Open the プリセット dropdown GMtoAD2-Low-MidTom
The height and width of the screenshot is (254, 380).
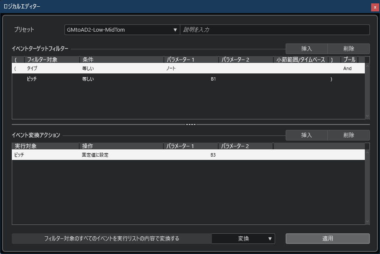(x=122, y=30)
